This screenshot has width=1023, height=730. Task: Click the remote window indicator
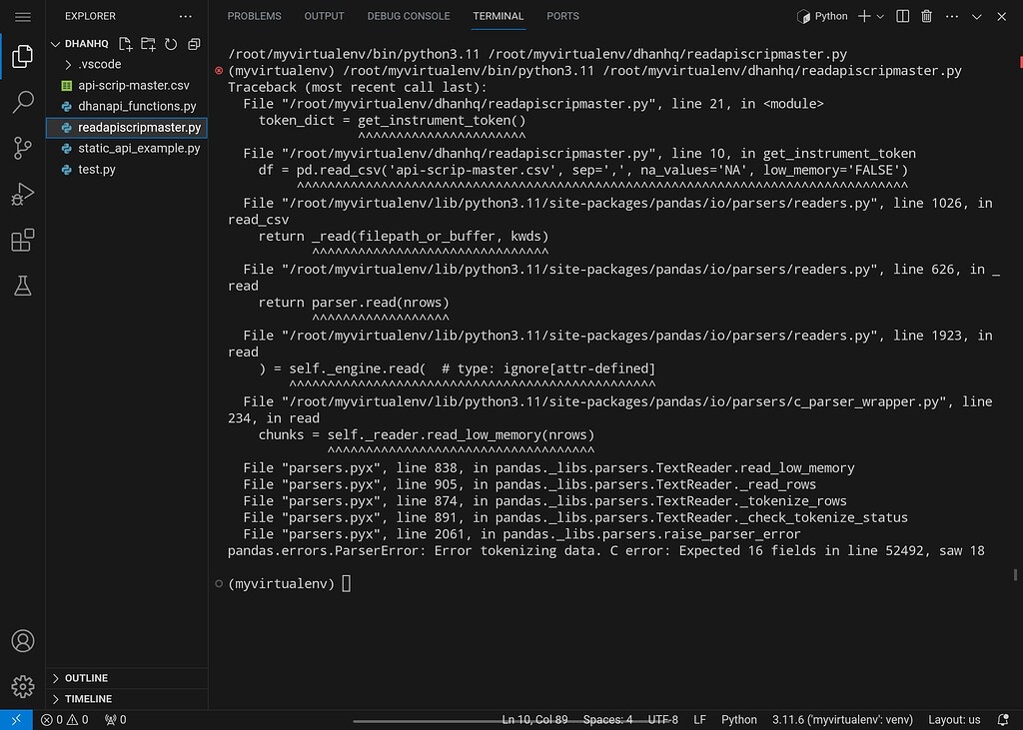point(16,720)
